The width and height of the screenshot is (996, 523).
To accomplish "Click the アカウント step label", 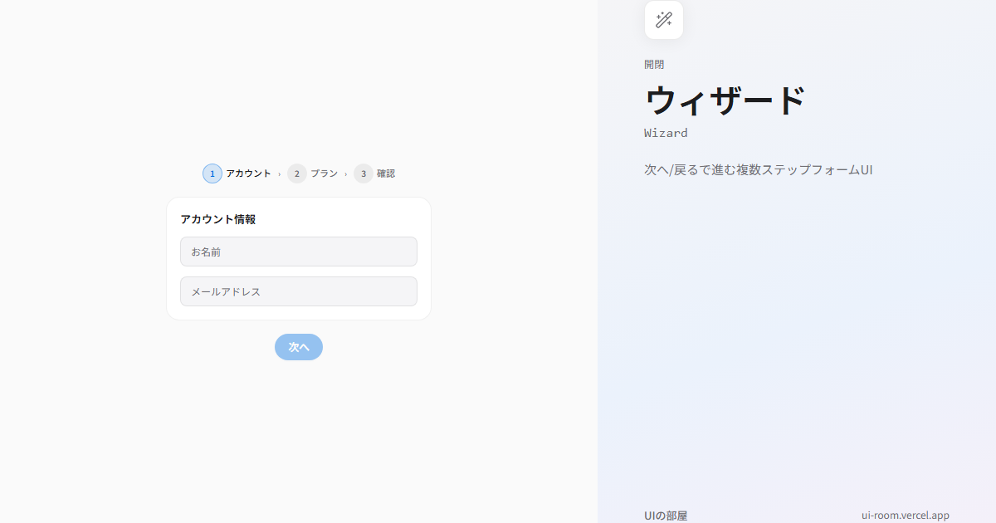I will point(248,174).
